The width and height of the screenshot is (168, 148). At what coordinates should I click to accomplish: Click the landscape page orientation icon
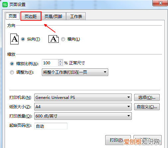[x=53, y=39]
